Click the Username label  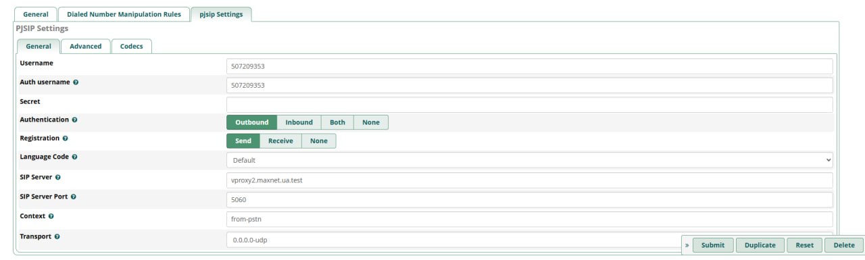tap(36, 63)
